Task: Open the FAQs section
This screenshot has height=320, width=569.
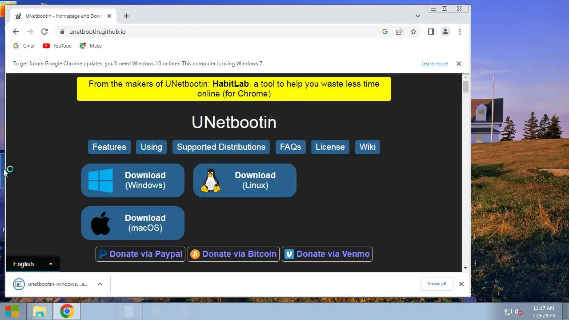Action: pyautogui.click(x=290, y=147)
